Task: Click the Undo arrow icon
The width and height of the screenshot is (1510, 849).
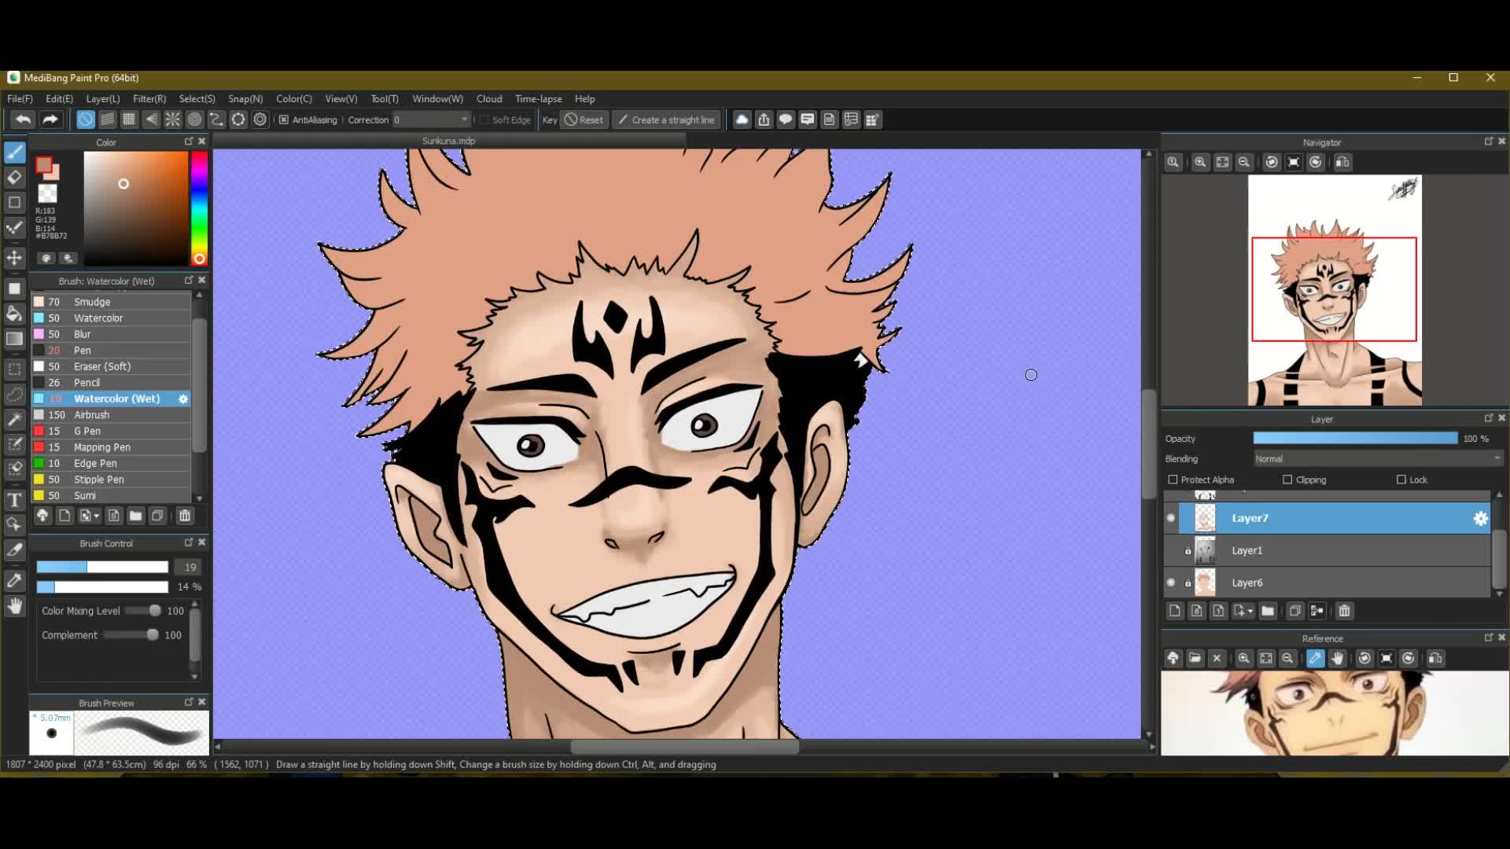Action: pos(23,119)
